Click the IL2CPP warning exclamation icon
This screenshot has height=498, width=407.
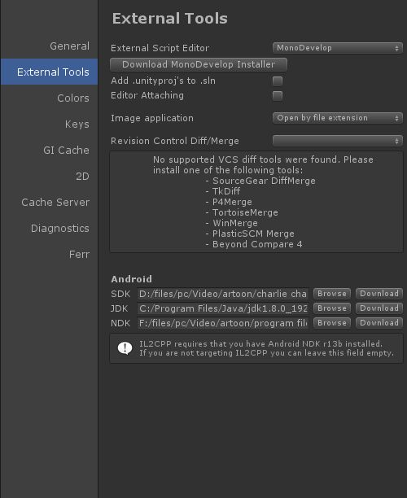click(125, 348)
